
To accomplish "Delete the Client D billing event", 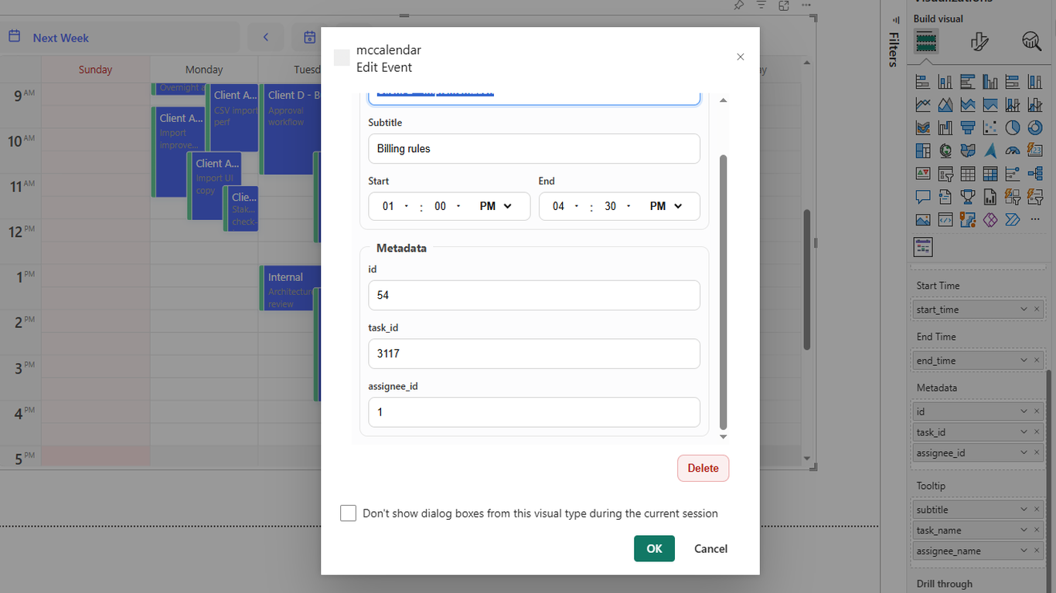I will click(x=703, y=468).
